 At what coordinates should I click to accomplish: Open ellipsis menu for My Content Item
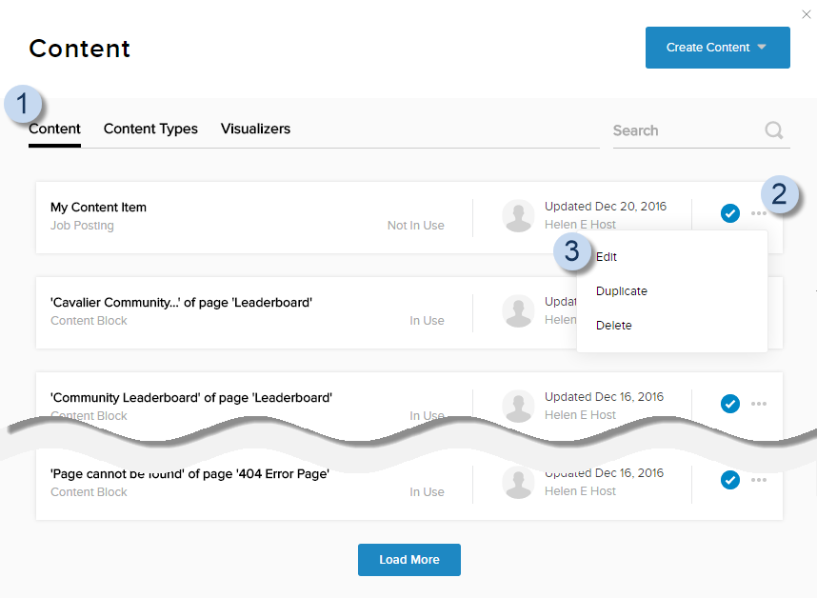(x=759, y=213)
